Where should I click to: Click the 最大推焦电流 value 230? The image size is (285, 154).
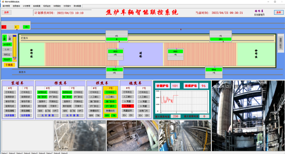(x=176, y=116)
